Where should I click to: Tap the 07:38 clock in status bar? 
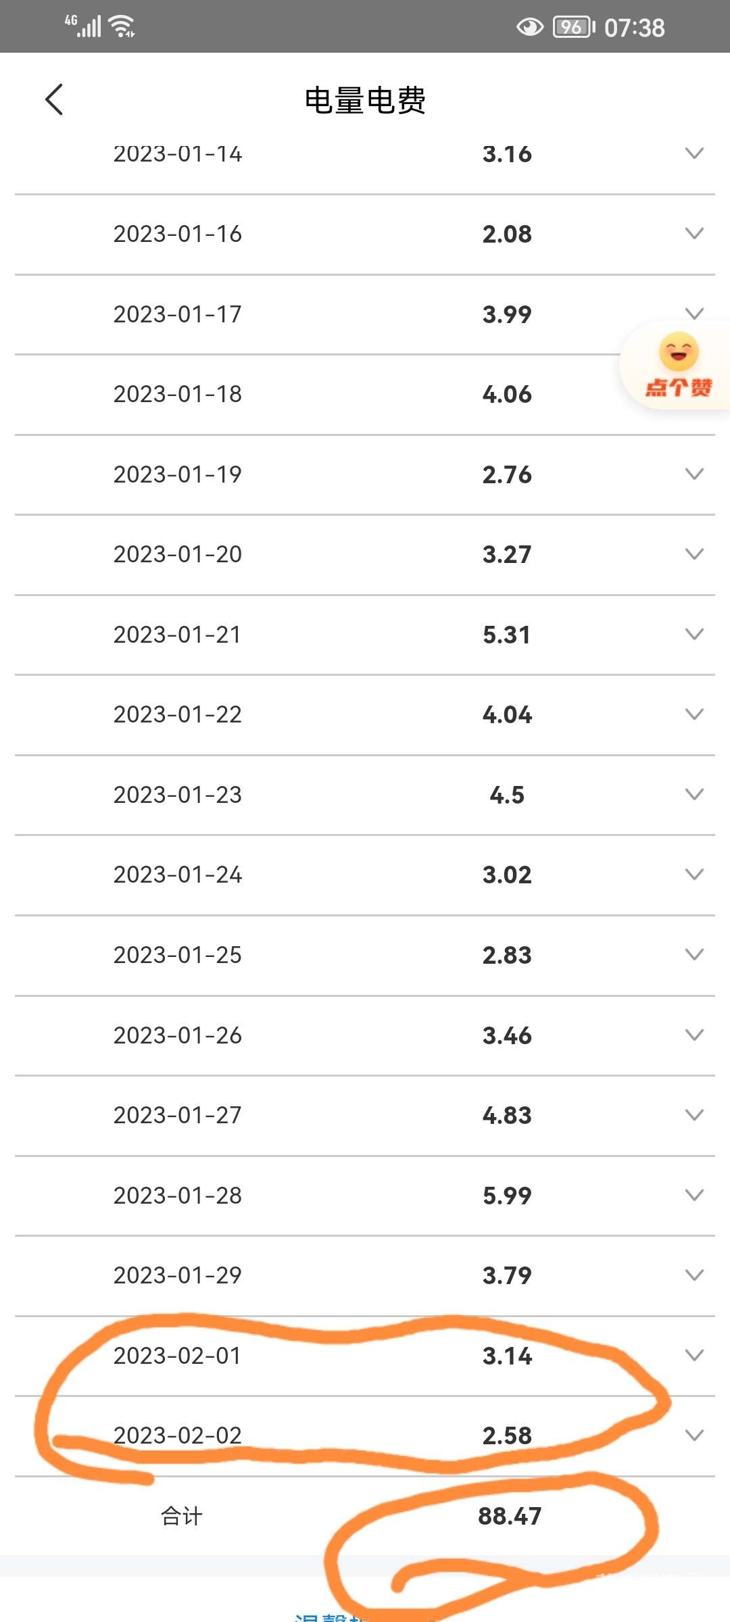634,28
